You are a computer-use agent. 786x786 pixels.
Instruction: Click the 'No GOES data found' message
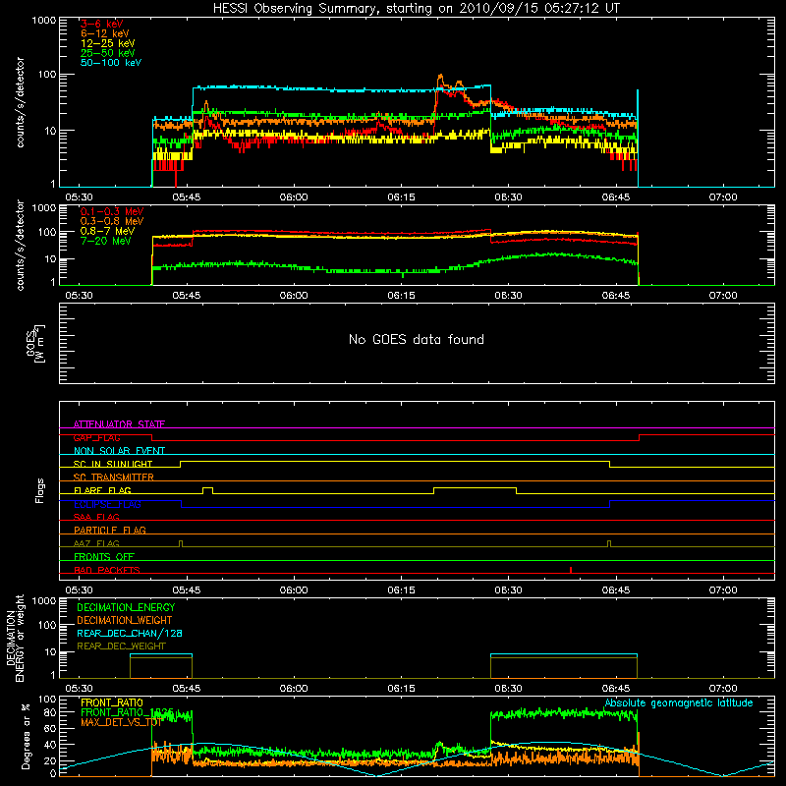click(416, 339)
